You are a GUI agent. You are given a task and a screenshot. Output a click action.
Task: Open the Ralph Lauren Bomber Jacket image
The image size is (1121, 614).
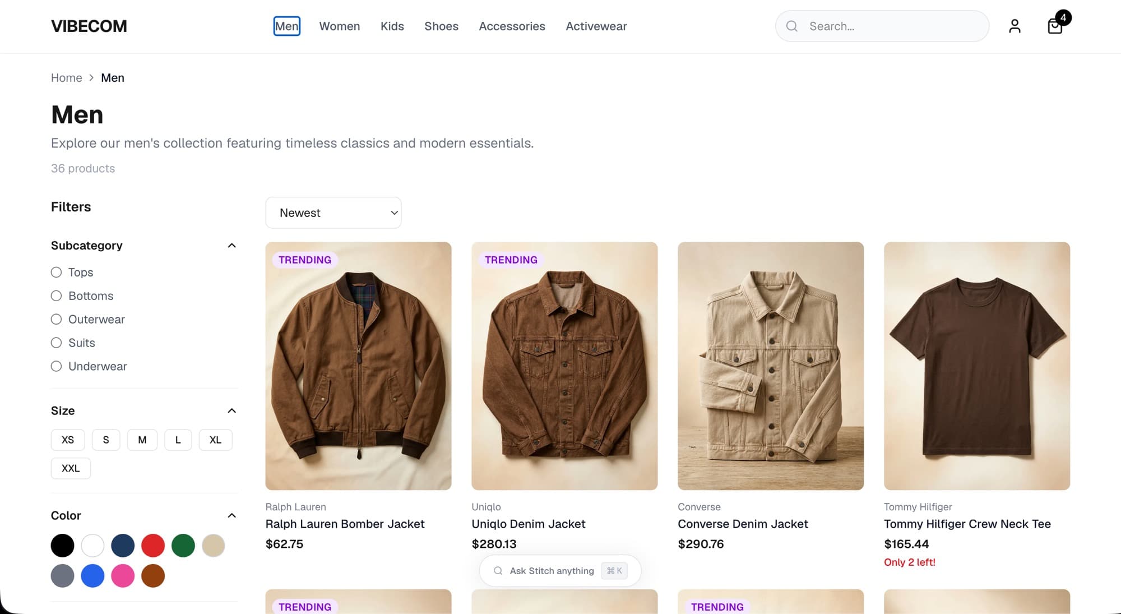[359, 366]
